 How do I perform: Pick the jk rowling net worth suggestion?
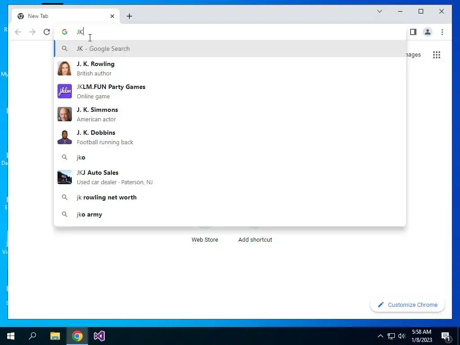[230, 198]
